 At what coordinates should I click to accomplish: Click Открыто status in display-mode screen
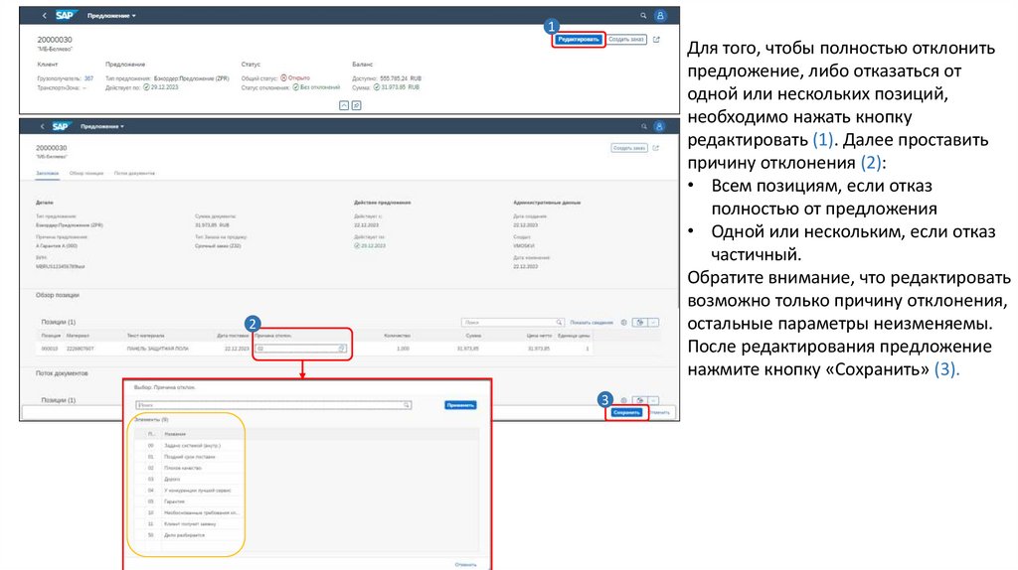295,77
